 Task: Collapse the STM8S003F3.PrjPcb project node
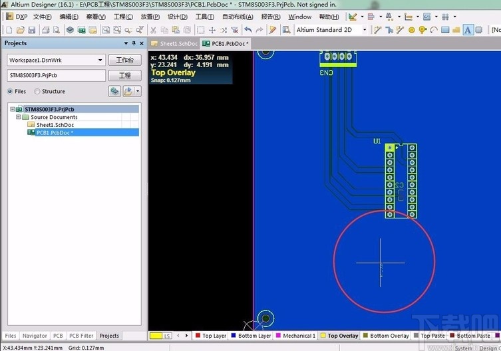click(x=13, y=109)
